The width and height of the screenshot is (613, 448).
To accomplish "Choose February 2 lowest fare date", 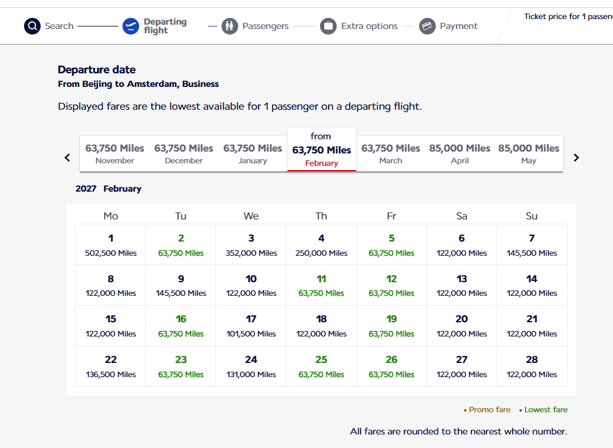I will pos(180,245).
